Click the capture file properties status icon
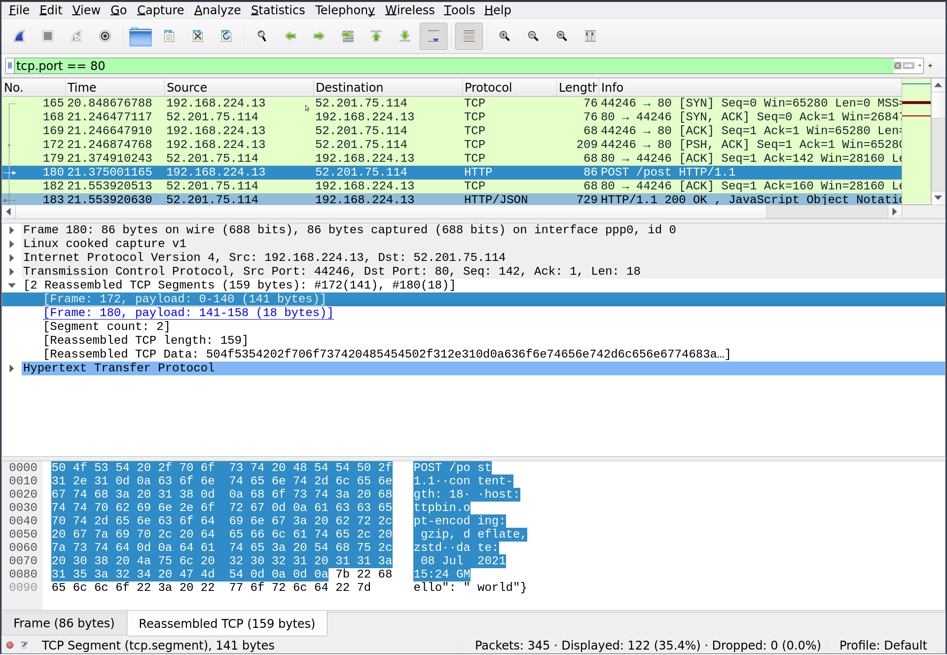The height and width of the screenshot is (655, 947). (24, 645)
